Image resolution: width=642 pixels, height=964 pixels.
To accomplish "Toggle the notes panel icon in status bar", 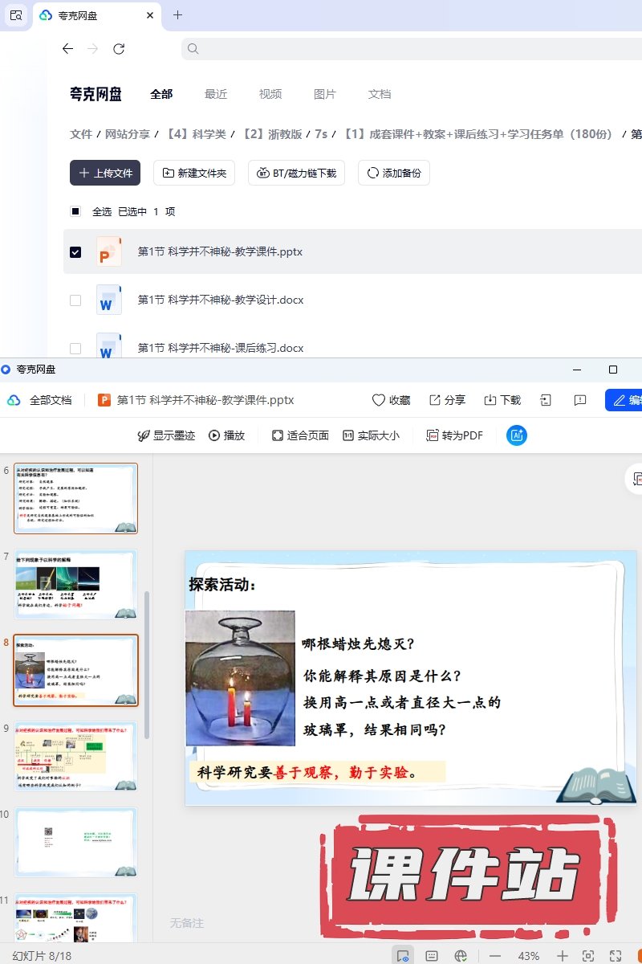I will pyautogui.click(x=432, y=956).
